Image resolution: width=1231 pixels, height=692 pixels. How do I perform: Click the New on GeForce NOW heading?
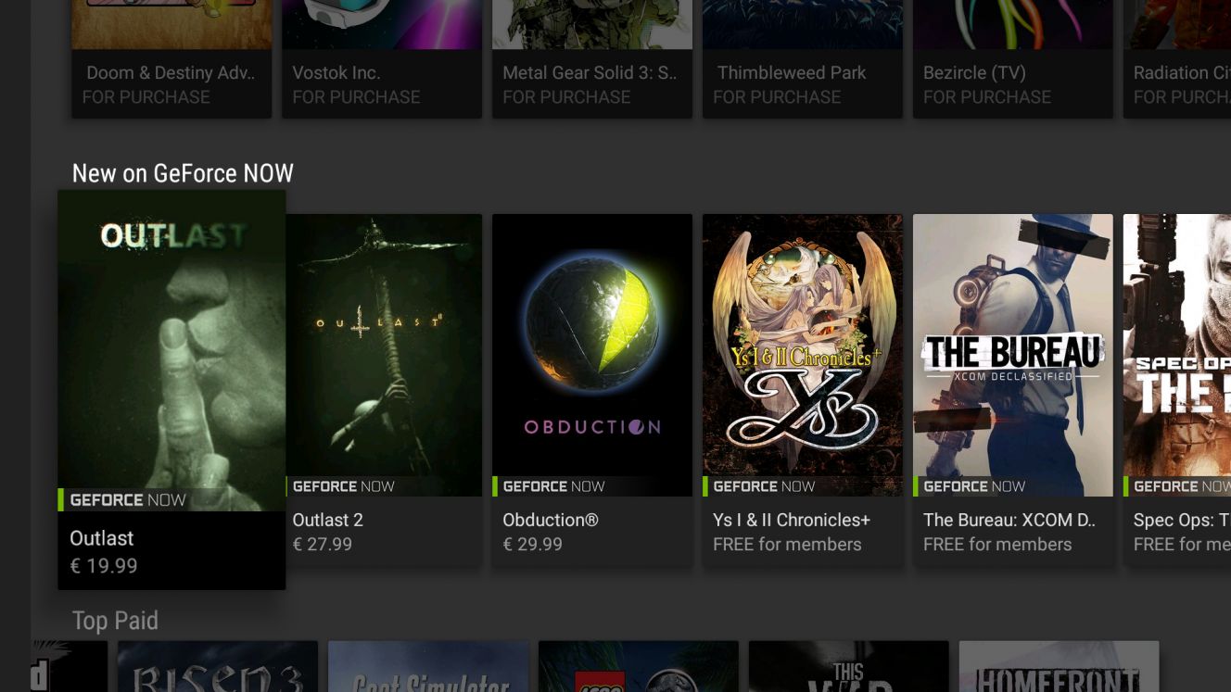[x=183, y=173]
